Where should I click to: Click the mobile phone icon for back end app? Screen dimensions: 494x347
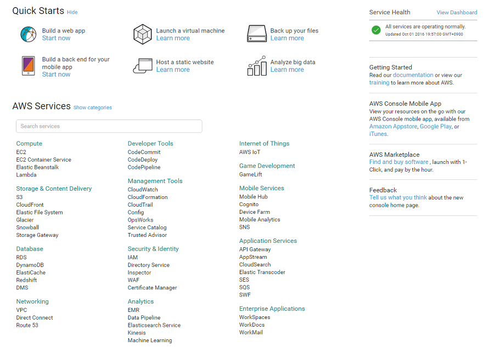[29, 66]
